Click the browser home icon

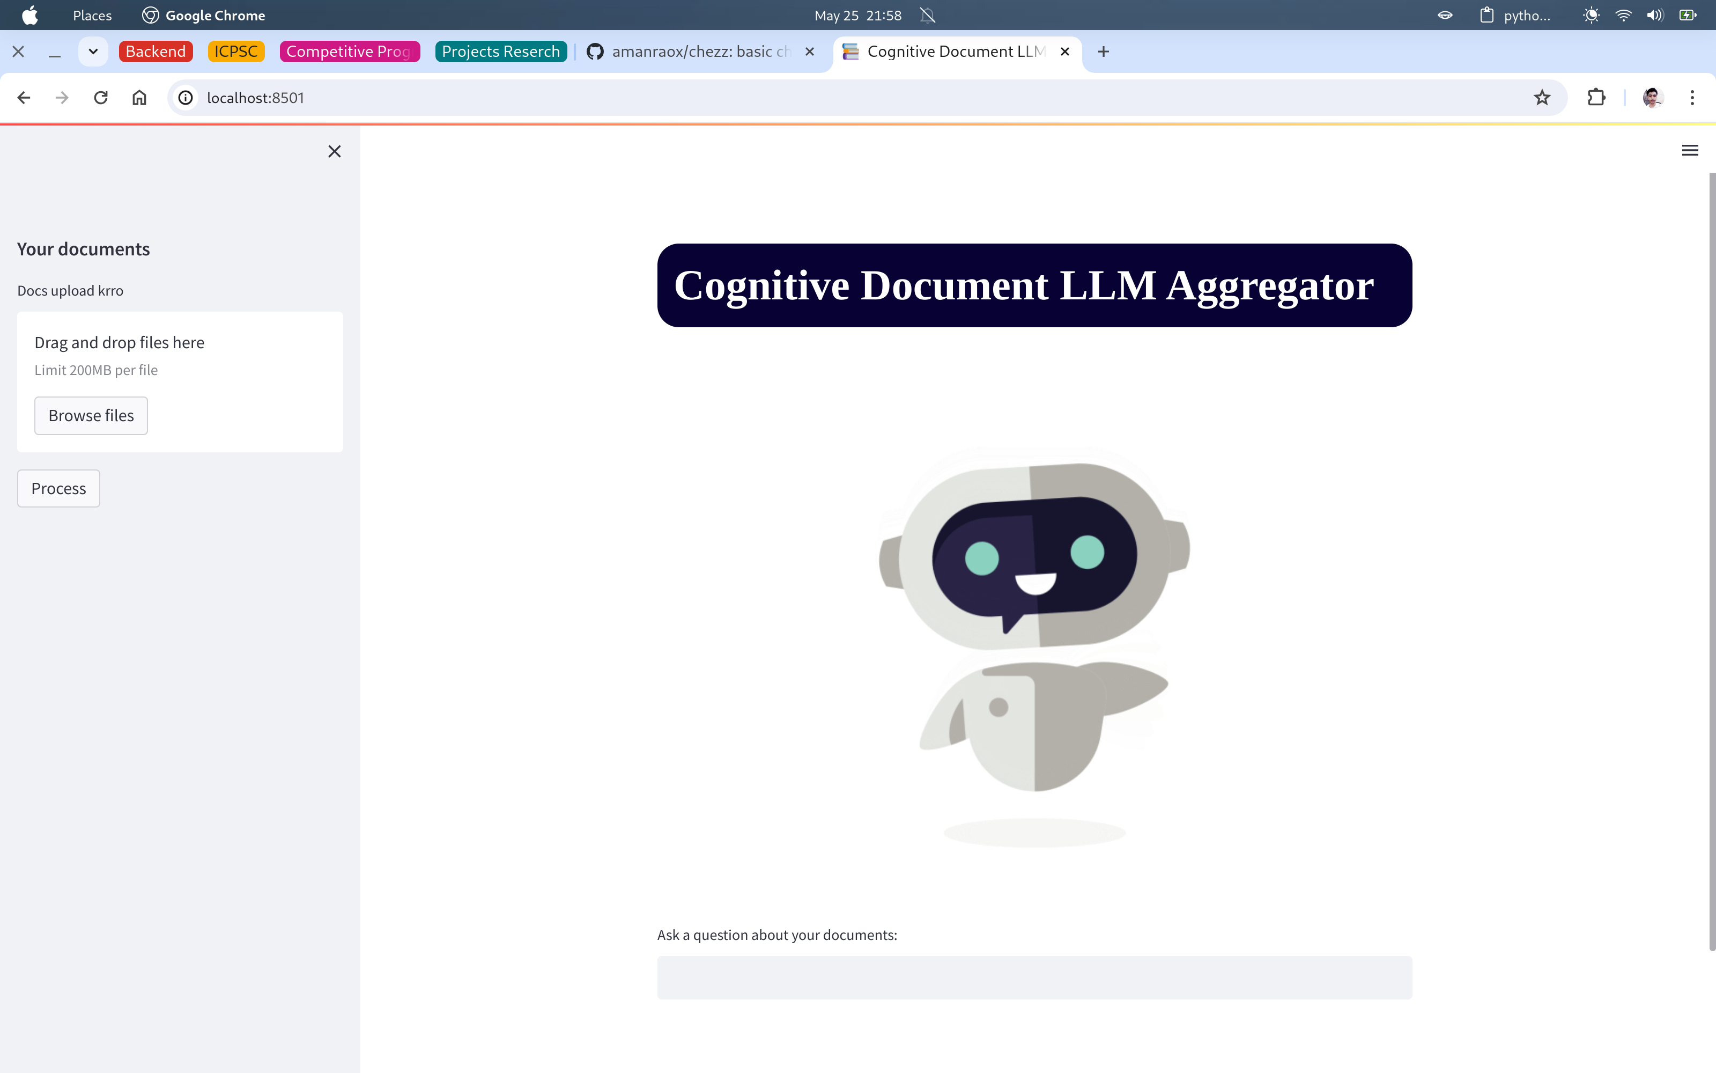click(x=139, y=98)
